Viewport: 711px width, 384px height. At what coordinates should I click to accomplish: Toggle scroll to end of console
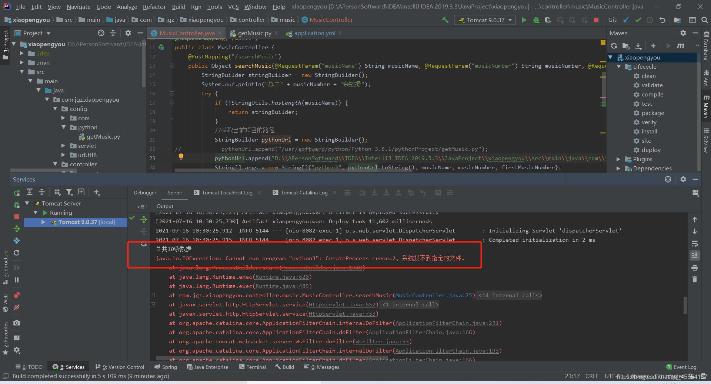pos(695,255)
